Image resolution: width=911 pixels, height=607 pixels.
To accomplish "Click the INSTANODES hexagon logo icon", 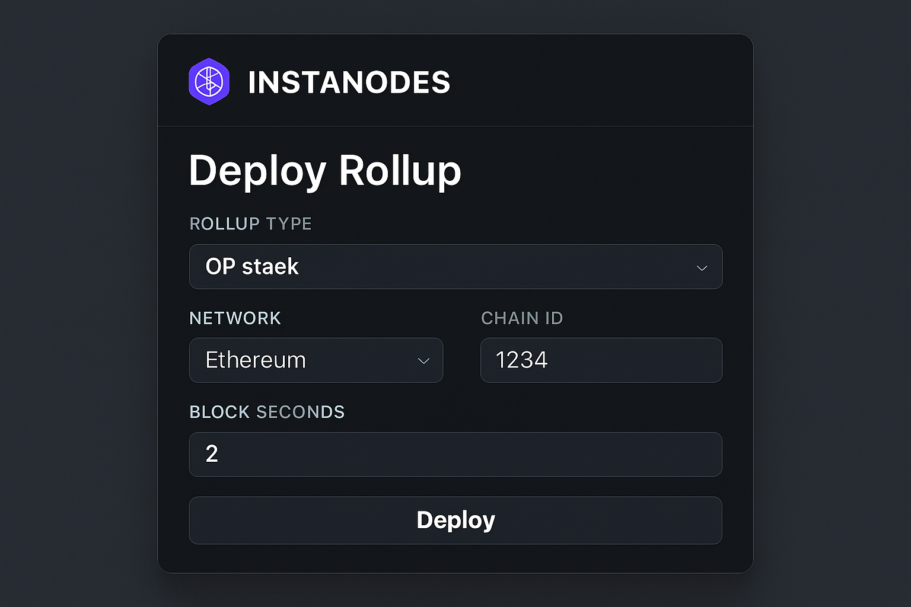I will point(209,81).
